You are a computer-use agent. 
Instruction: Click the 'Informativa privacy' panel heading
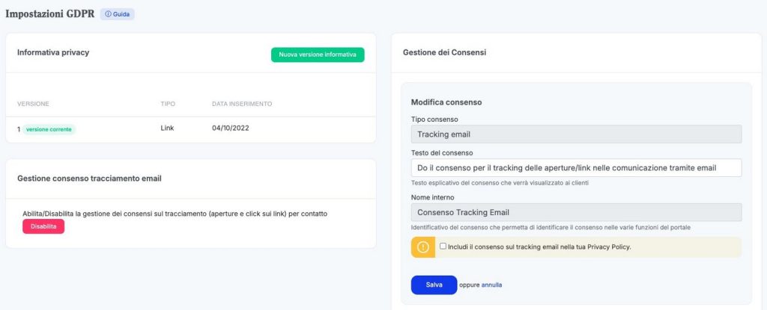(53, 53)
